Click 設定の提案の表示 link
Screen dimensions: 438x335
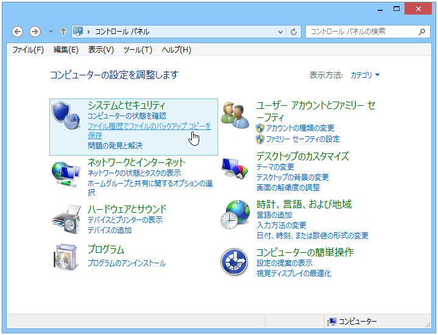pyautogui.click(x=284, y=263)
